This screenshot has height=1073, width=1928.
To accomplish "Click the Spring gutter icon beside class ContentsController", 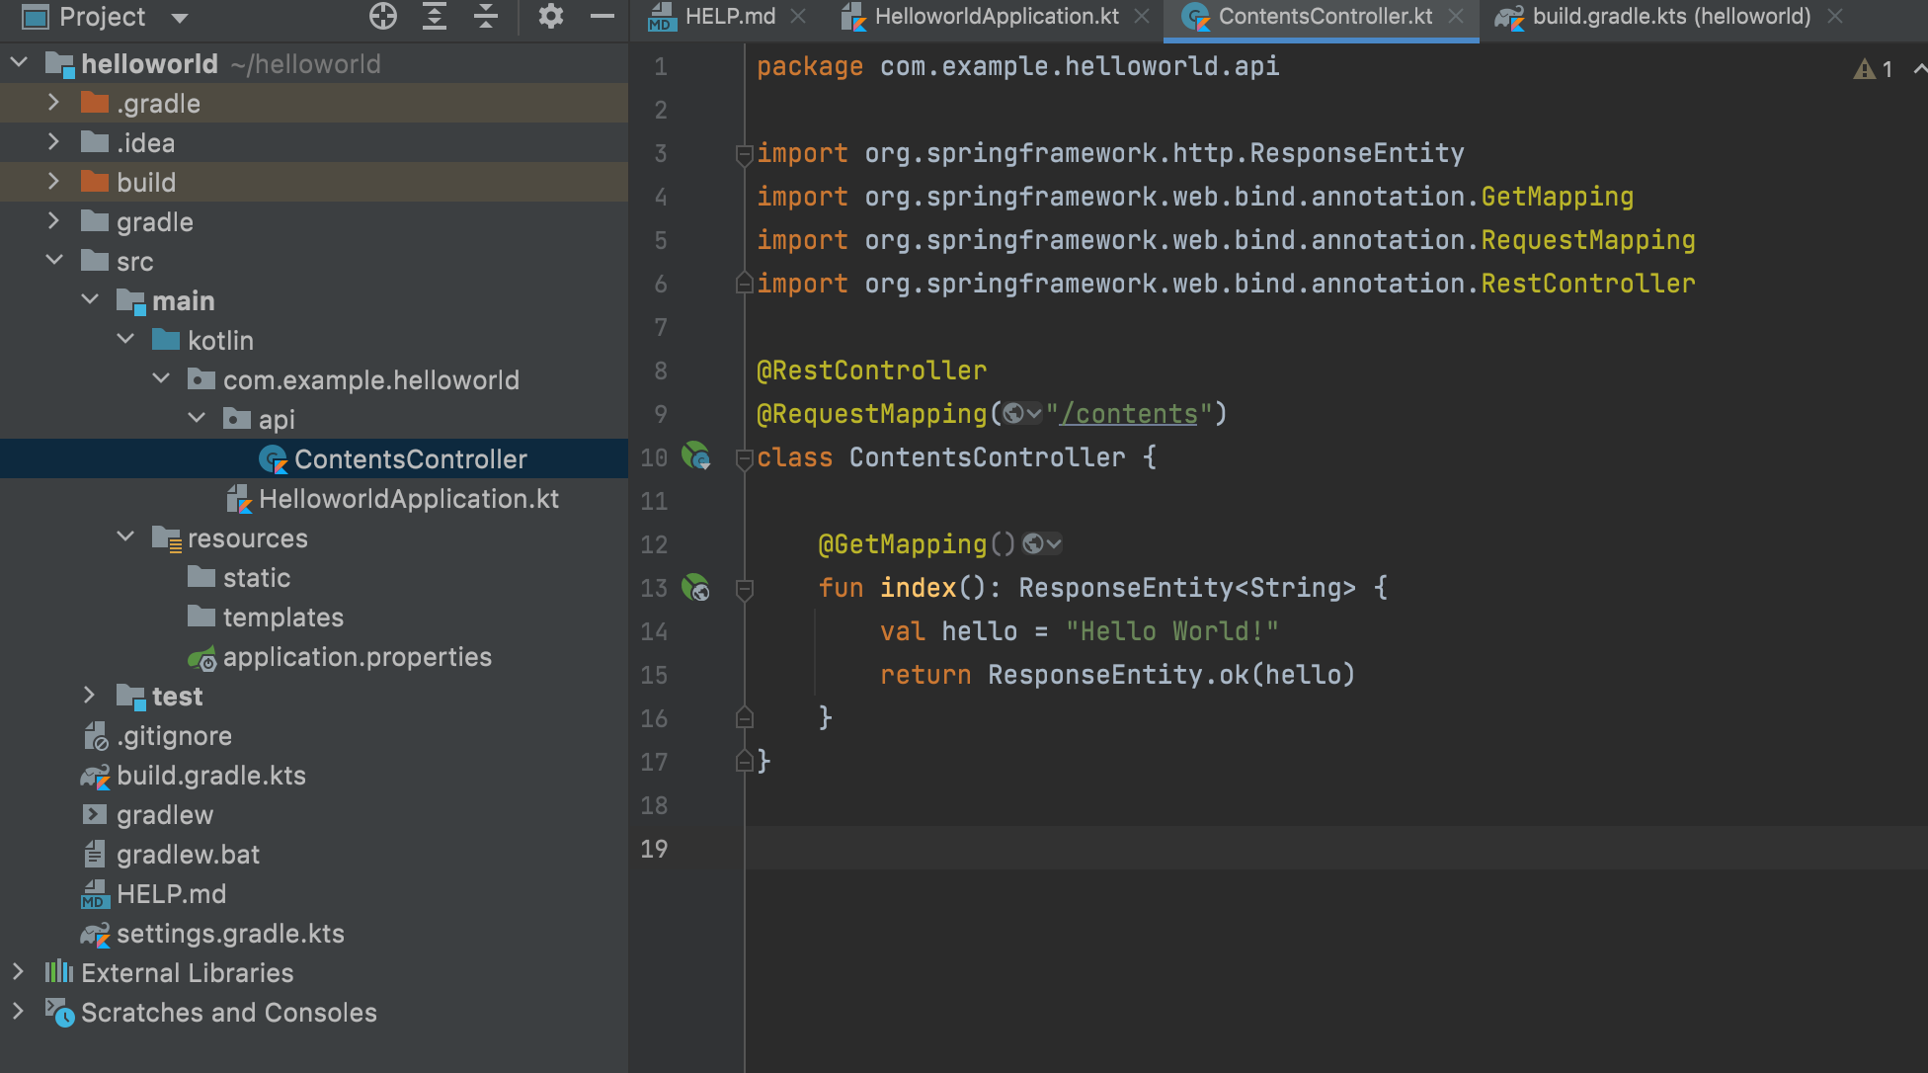I will click(x=695, y=455).
